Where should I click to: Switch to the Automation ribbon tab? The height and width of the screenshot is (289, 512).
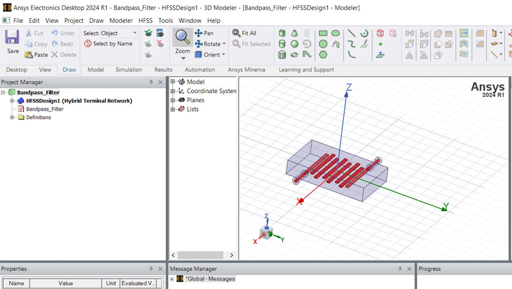pos(200,70)
